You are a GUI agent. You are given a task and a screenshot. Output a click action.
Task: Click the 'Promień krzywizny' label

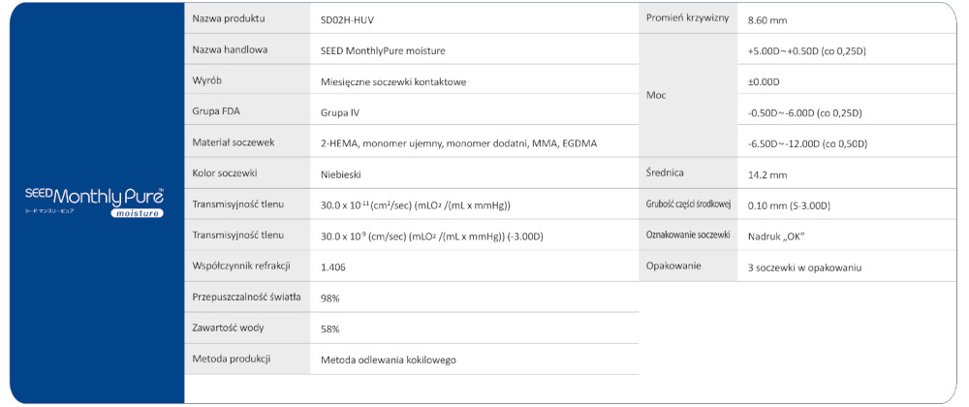(x=687, y=17)
